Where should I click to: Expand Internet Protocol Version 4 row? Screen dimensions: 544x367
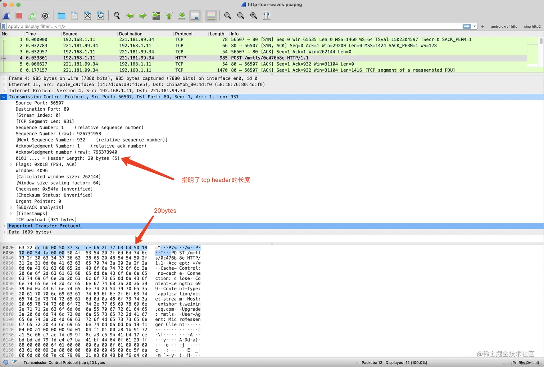tap(4, 90)
